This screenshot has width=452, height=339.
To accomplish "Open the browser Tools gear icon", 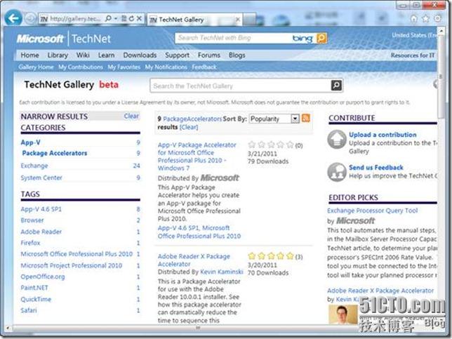I will tap(437, 18).
